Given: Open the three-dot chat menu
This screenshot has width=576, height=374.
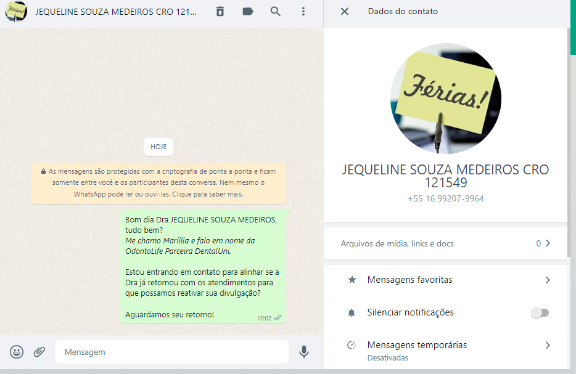Looking at the screenshot, I should [303, 11].
